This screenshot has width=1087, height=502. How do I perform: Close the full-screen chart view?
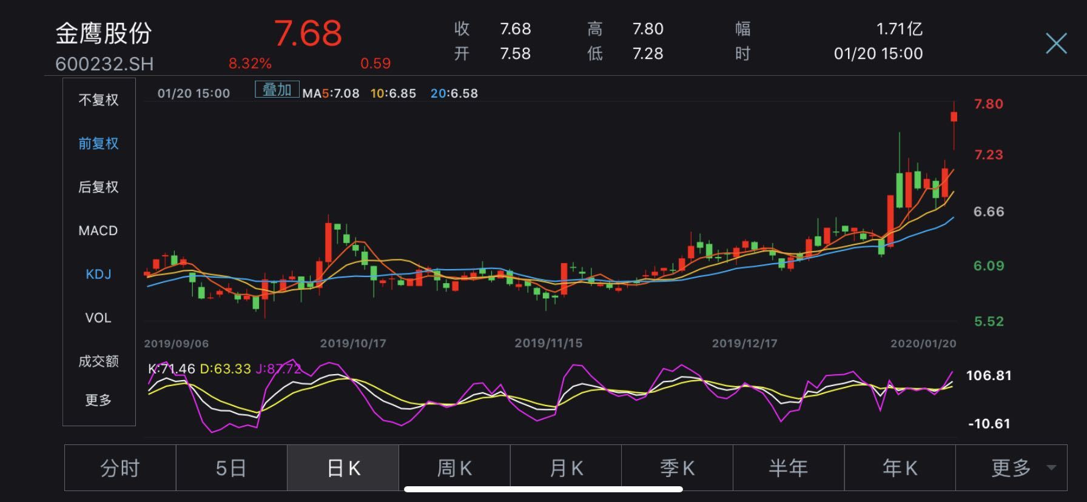[x=1056, y=44]
